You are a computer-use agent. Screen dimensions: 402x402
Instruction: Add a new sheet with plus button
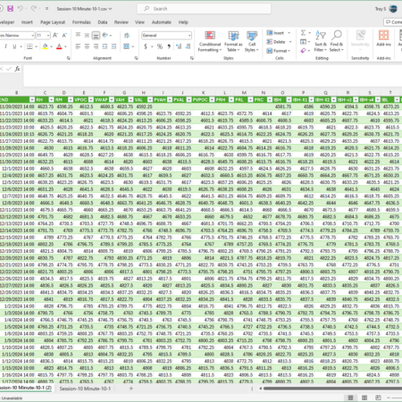130,389
